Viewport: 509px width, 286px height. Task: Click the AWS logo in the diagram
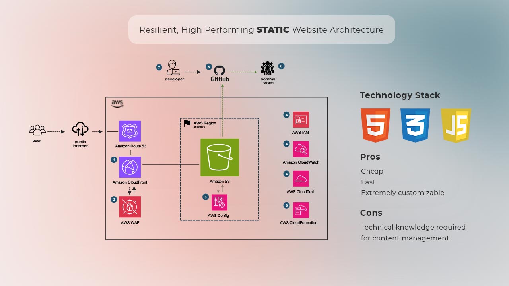(117, 104)
